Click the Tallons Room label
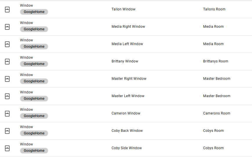The width and height of the screenshot is (252, 157). (x=214, y=9)
